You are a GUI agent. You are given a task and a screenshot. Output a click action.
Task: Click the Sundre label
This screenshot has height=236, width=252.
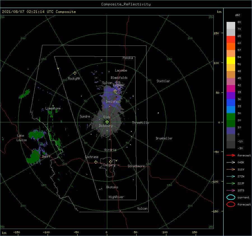(85, 116)
